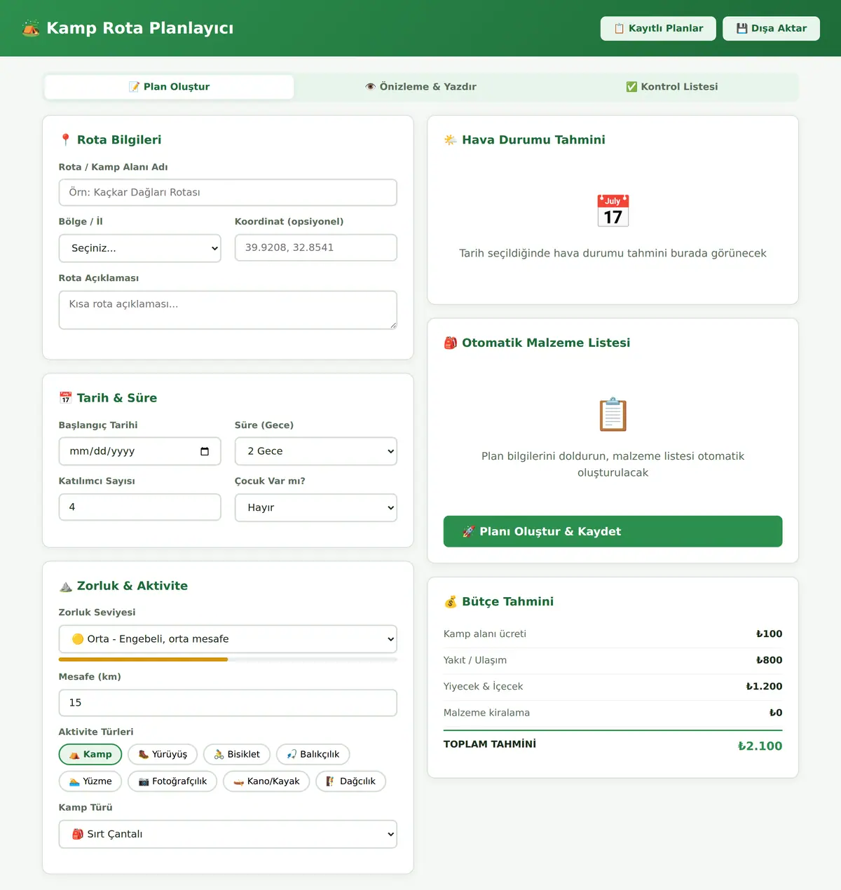Open the Kamp Türü dropdown
The width and height of the screenshot is (841, 890).
point(228,834)
